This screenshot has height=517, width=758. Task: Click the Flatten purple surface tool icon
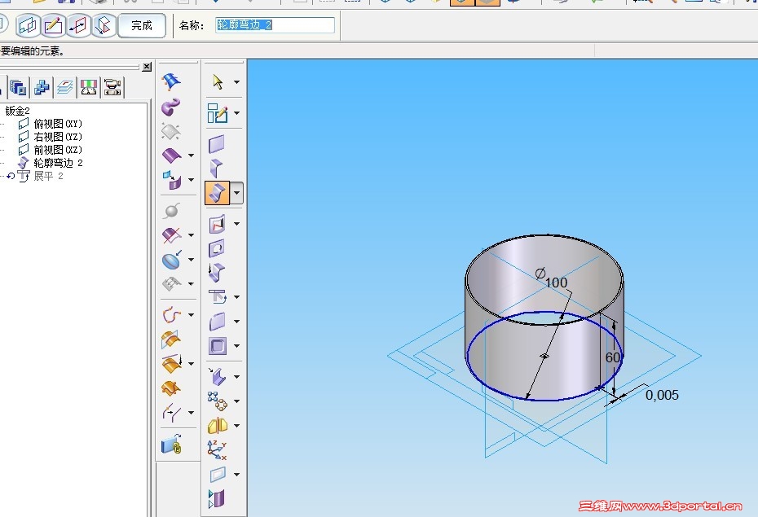tap(217, 499)
